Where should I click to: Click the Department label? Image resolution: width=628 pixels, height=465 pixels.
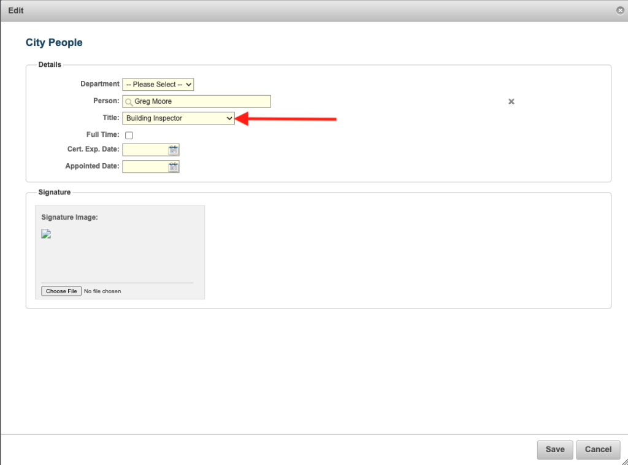click(x=100, y=83)
